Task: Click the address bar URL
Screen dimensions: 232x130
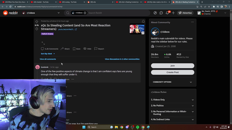Action: tap(40, 6)
